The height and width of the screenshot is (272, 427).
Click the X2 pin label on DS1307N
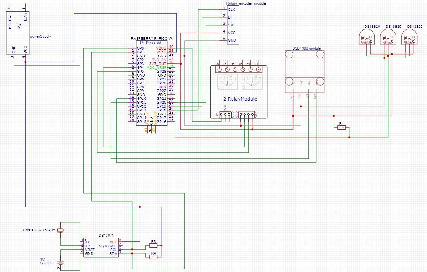click(x=87, y=246)
